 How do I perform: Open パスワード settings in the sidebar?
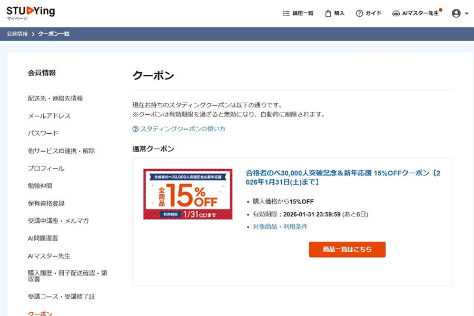pyautogui.click(x=43, y=133)
